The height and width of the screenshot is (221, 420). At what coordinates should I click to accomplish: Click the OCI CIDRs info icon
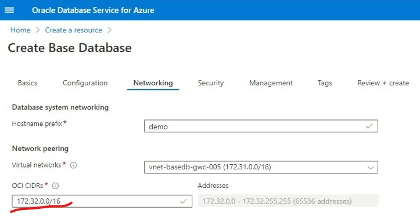pyautogui.click(x=55, y=186)
